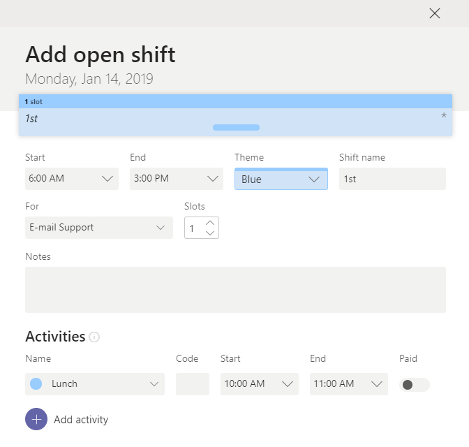Click the Slots number field
Image resolution: width=469 pixels, height=447 pixels.
[x=193, y=228]
